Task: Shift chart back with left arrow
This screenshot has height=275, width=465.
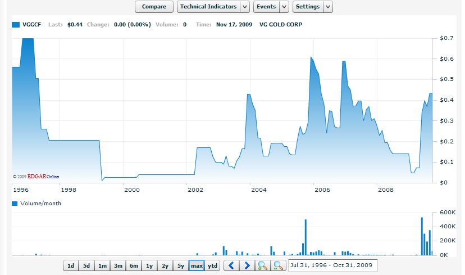Action: click(x=231, y=265)
